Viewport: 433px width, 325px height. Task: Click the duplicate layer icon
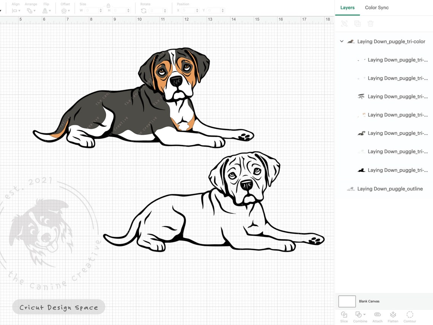357,24
